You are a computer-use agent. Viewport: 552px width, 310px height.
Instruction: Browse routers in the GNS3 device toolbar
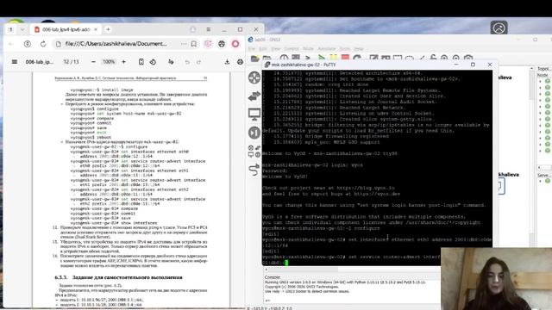[254, 77]
